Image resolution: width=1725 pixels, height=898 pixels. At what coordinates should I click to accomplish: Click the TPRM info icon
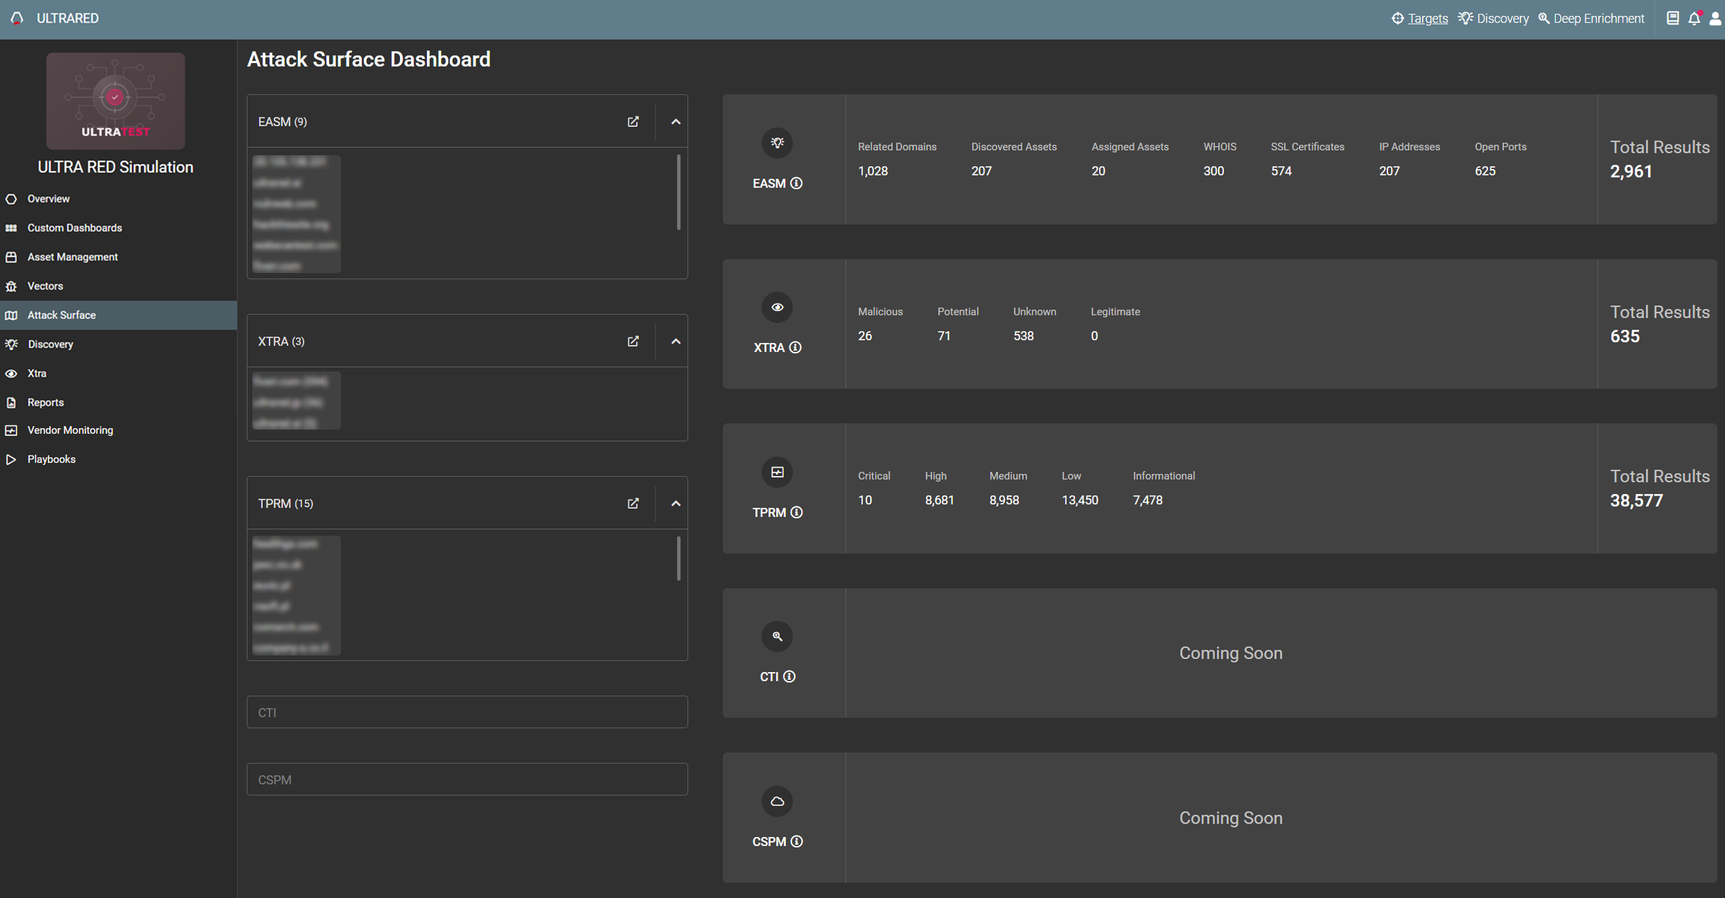(796, 512)
